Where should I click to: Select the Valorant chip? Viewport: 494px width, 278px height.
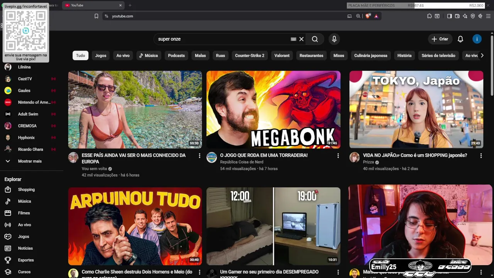click(x=282, y=56)
